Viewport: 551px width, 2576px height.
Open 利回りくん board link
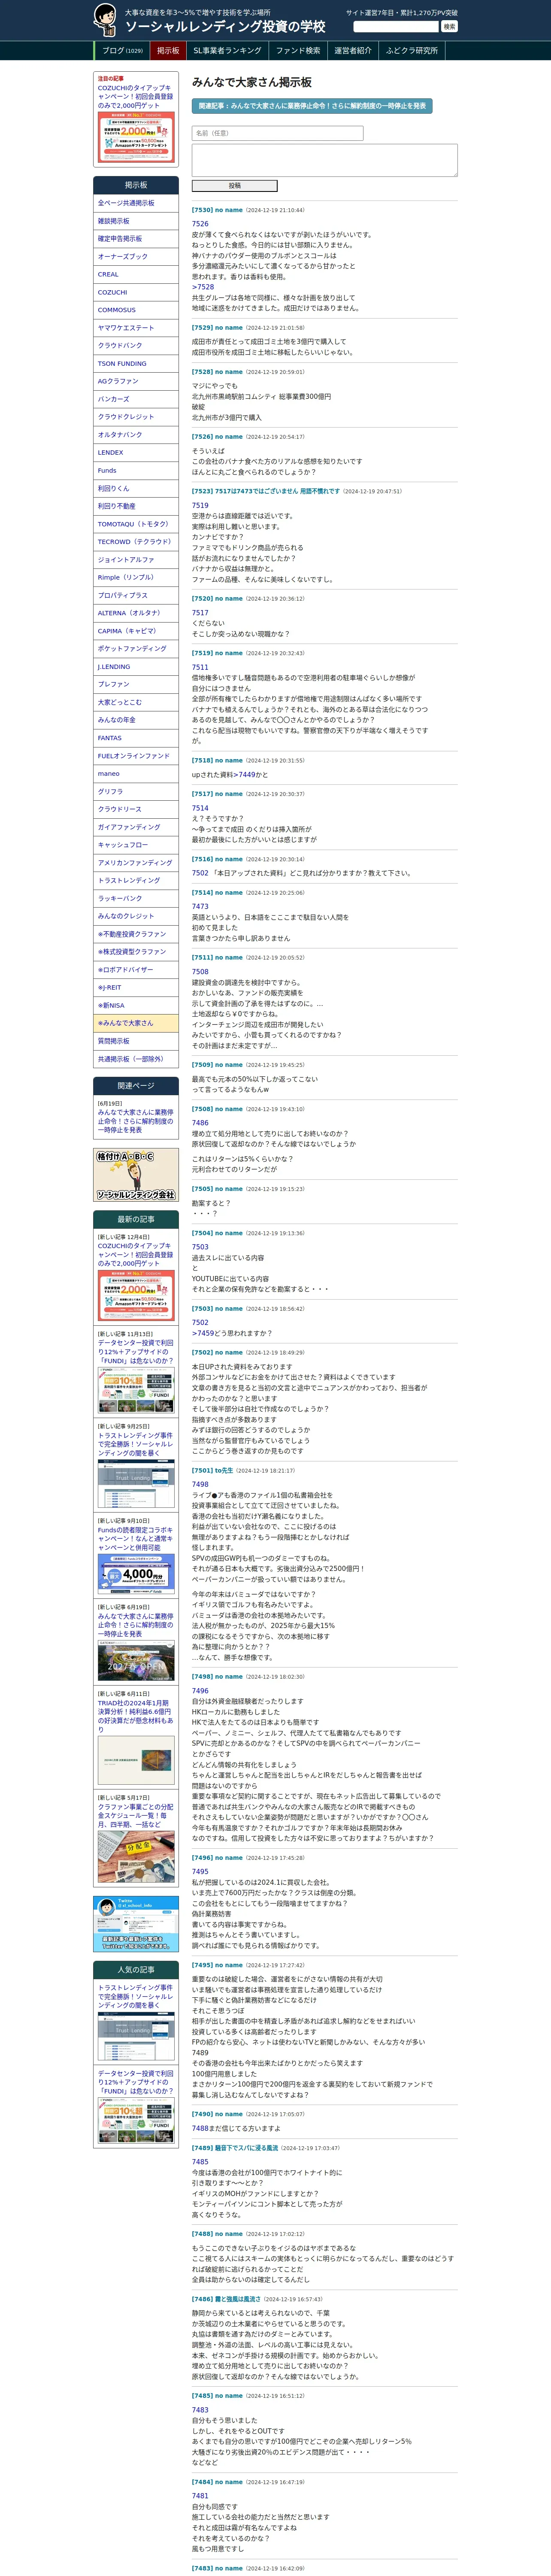click(136, 488)
